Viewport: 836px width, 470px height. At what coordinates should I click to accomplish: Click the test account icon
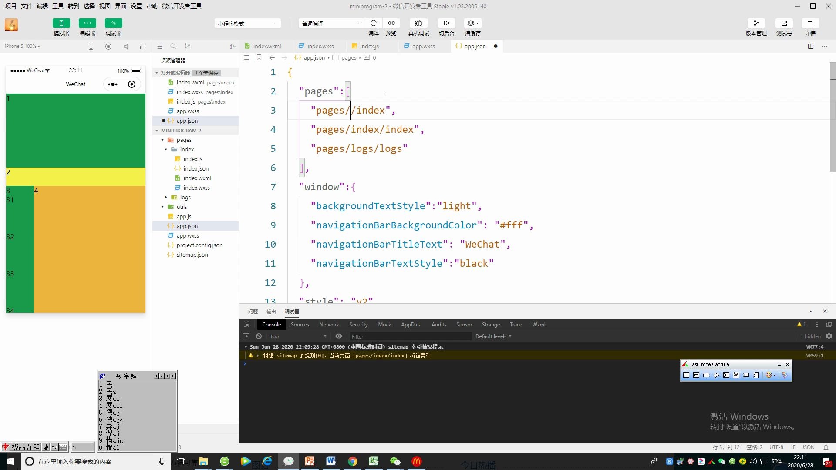(x=784, y=23)
